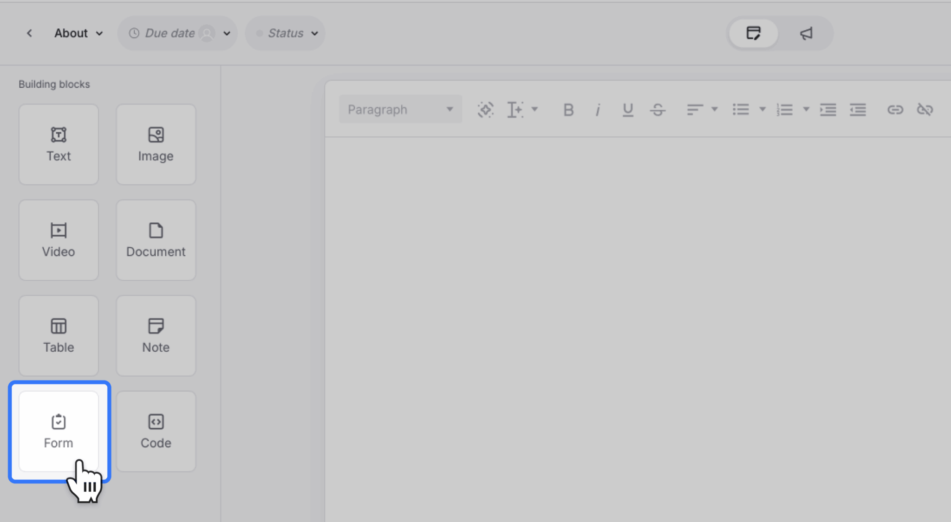951x522 pixels.
Task: Expand the text alignment options arrow
Action: tap(715, 110)
